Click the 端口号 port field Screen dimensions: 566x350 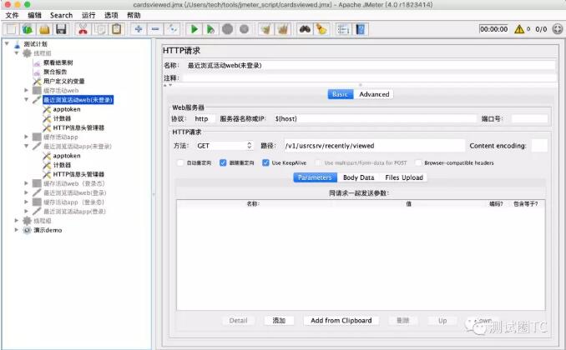[x=529, y=118]
